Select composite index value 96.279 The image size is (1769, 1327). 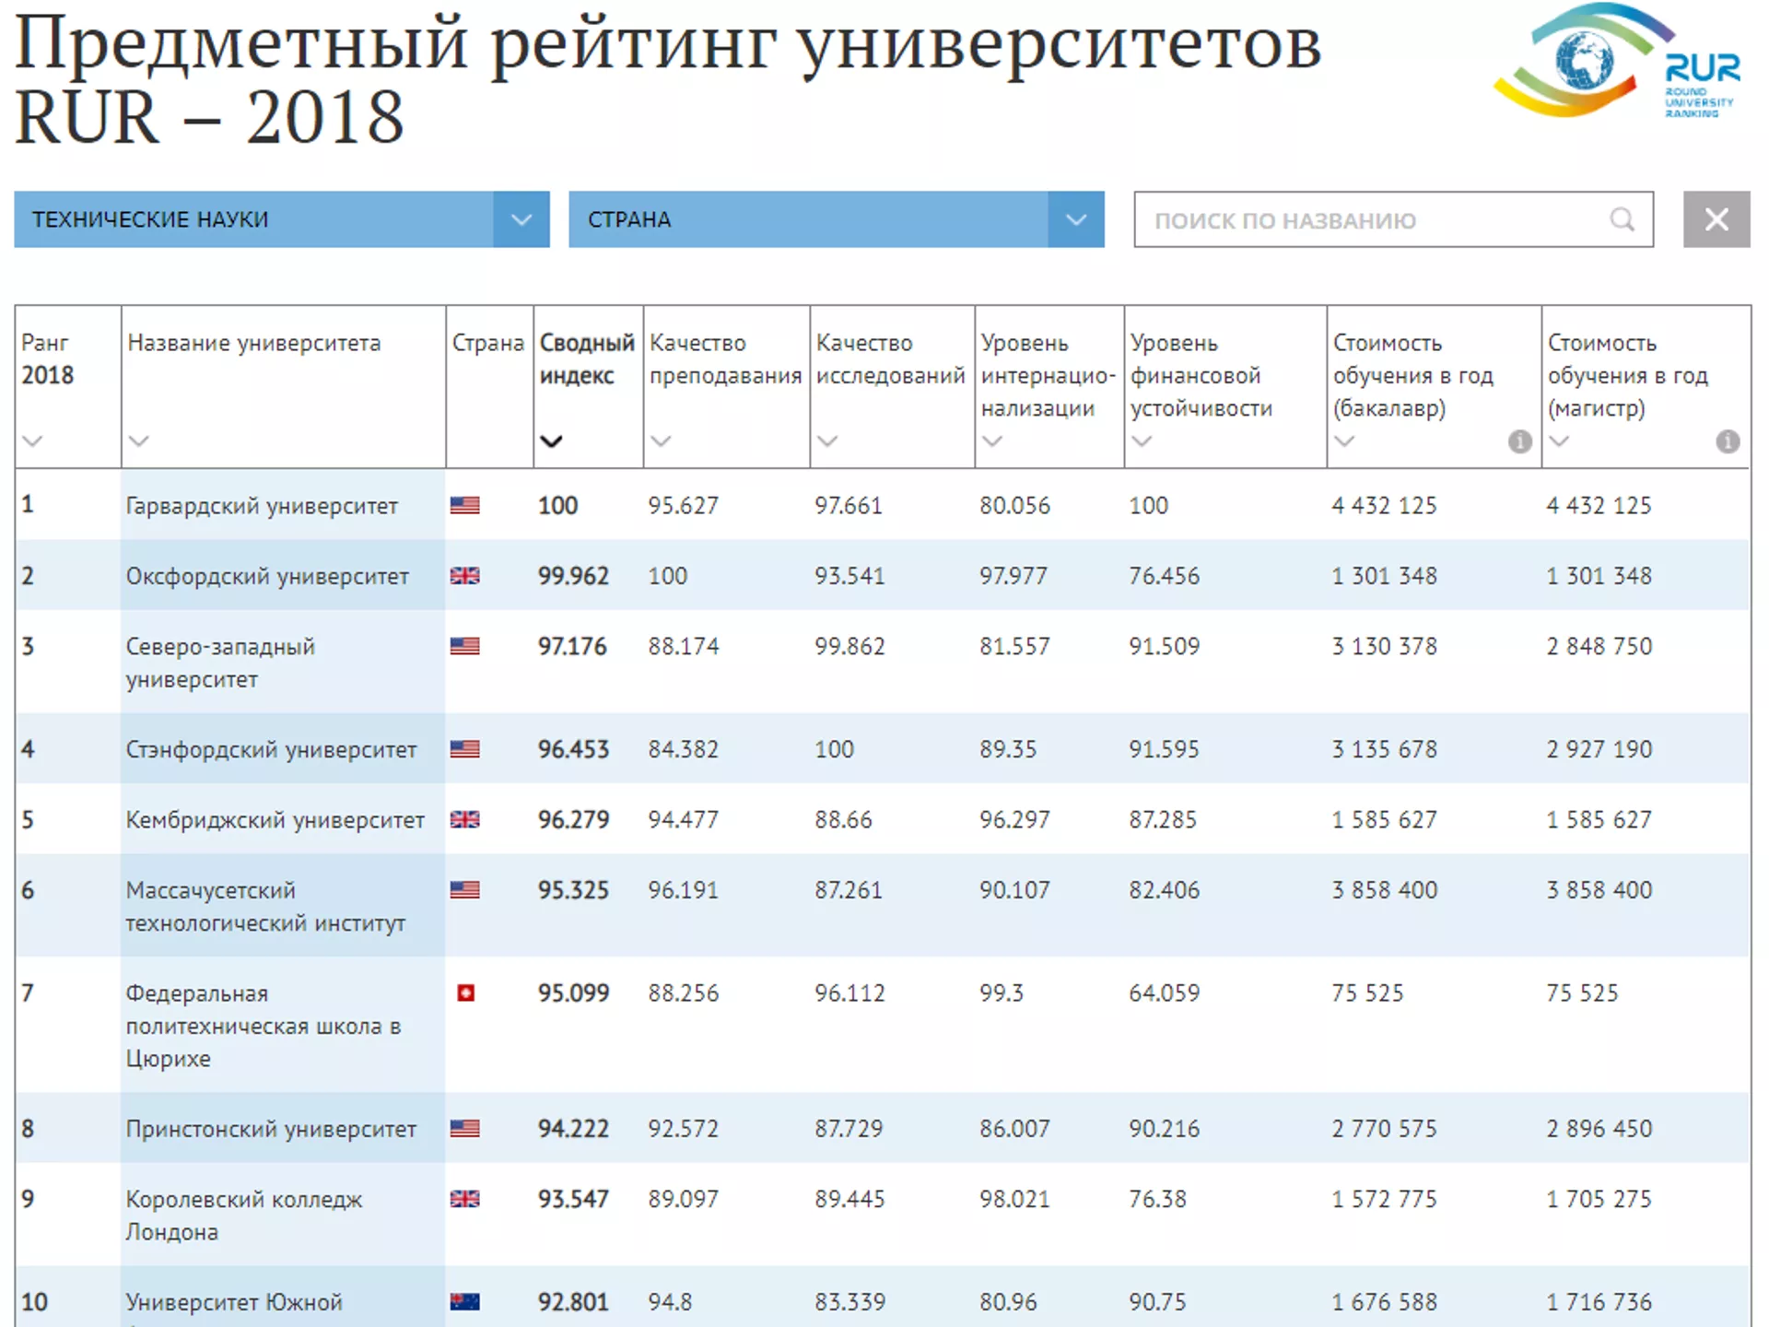tap(573, 819)
